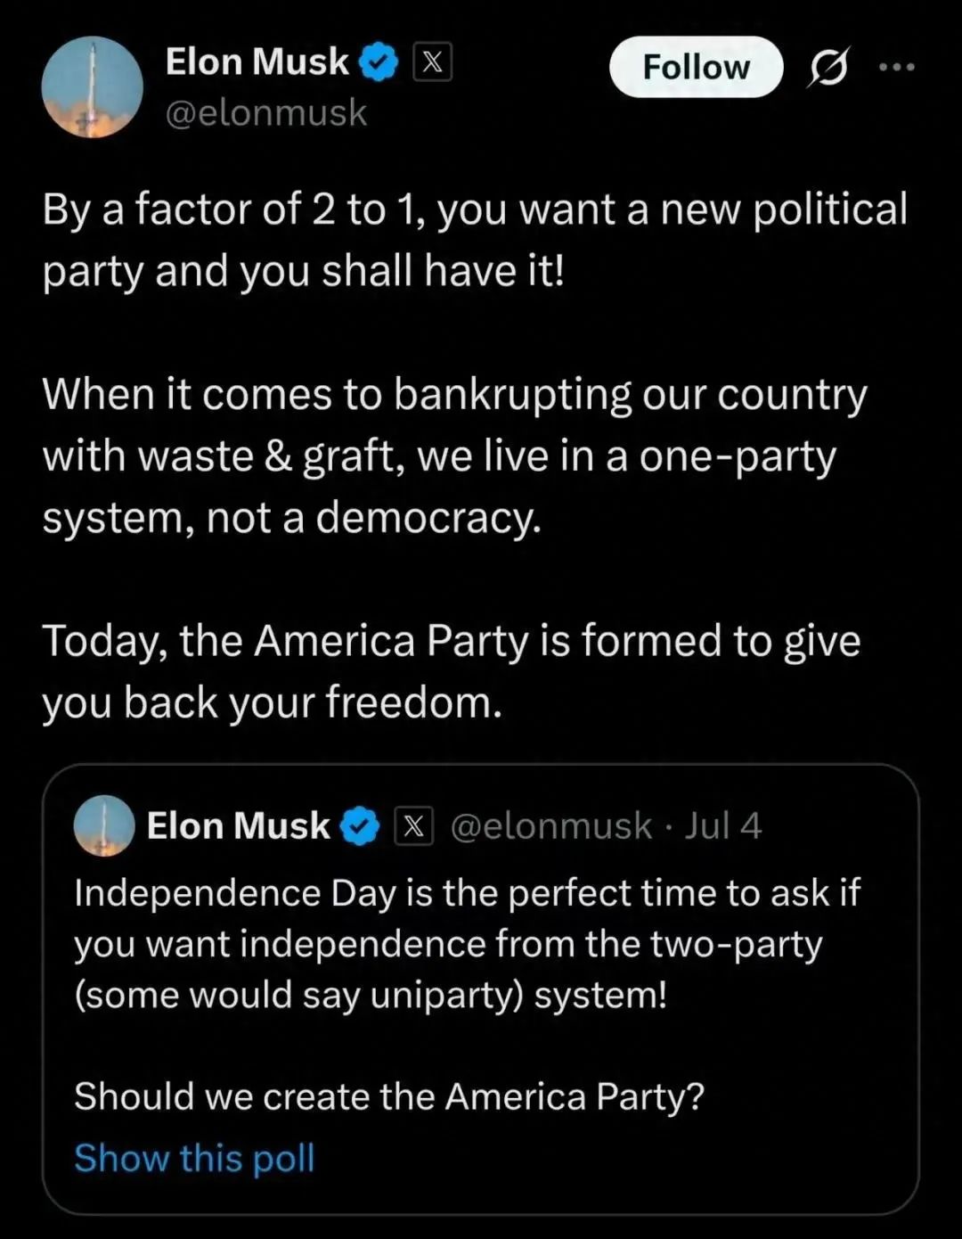Viewport: 962px width, 1239px height.
Task: Click the X affiliation badge in post header
Action: (432, 62)
